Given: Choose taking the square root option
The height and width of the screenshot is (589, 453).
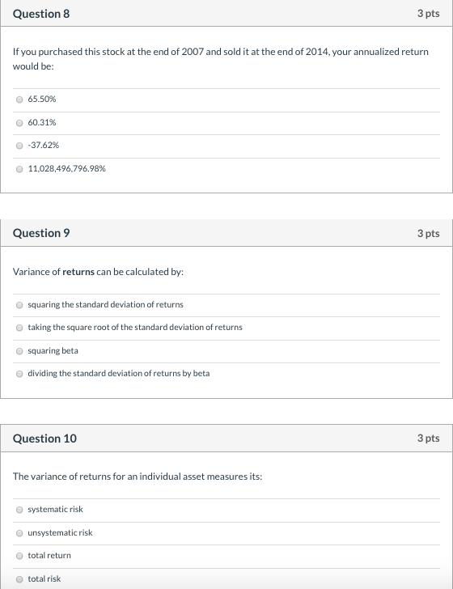Looking at the screenshot, I should click(19, 328).
